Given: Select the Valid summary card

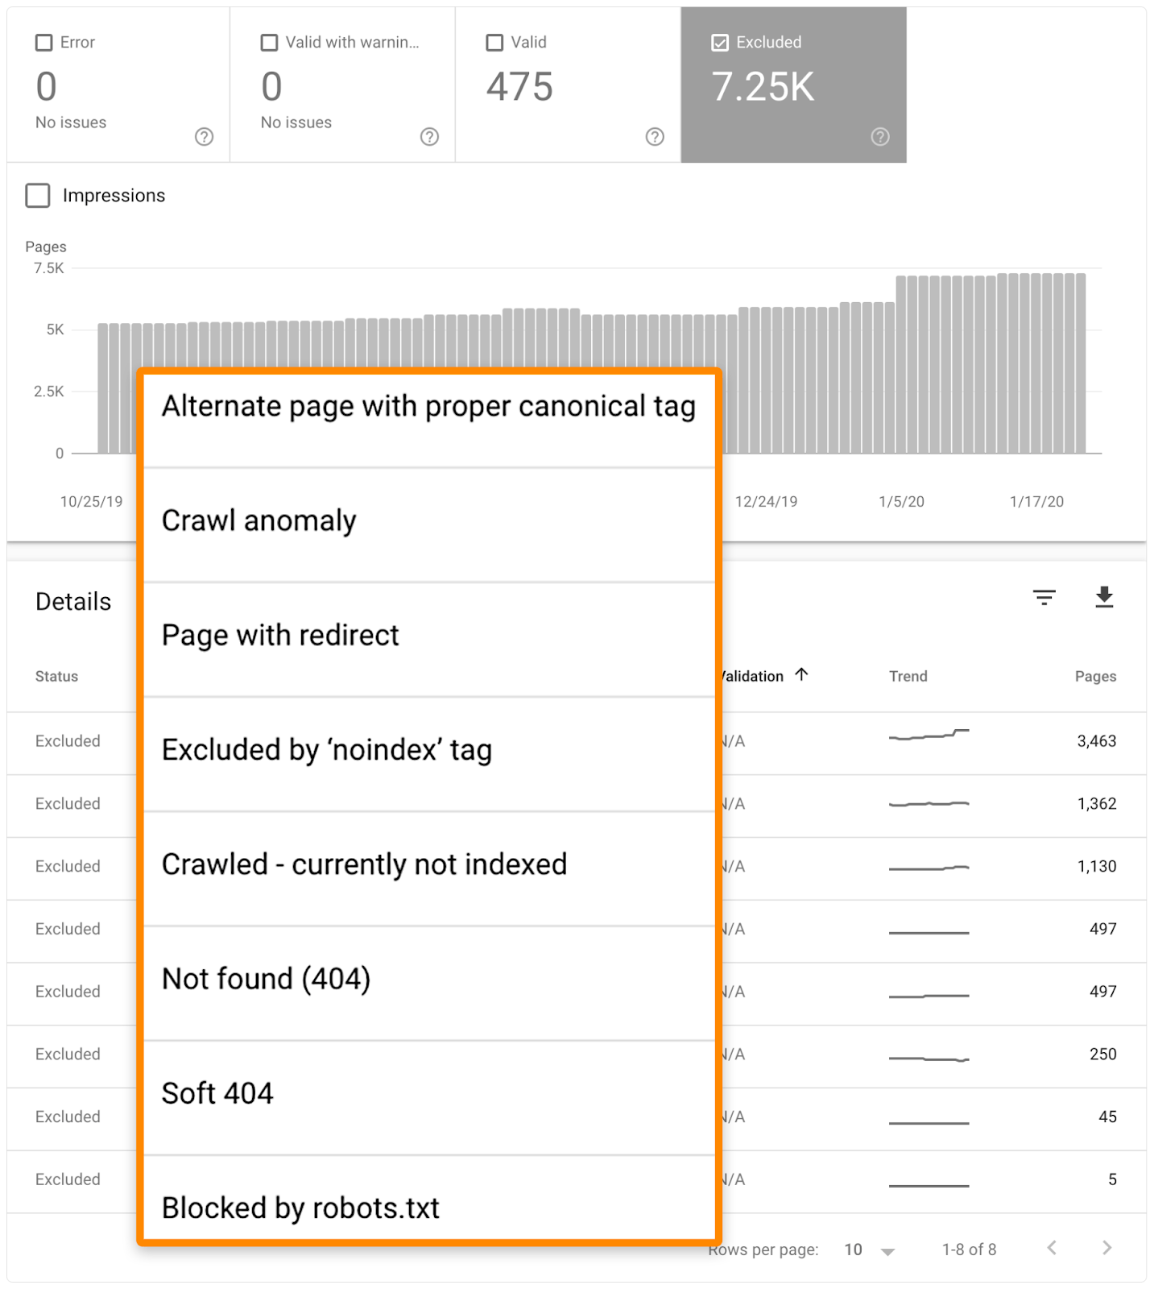Looking at the screenshot, I should [568, 85].
